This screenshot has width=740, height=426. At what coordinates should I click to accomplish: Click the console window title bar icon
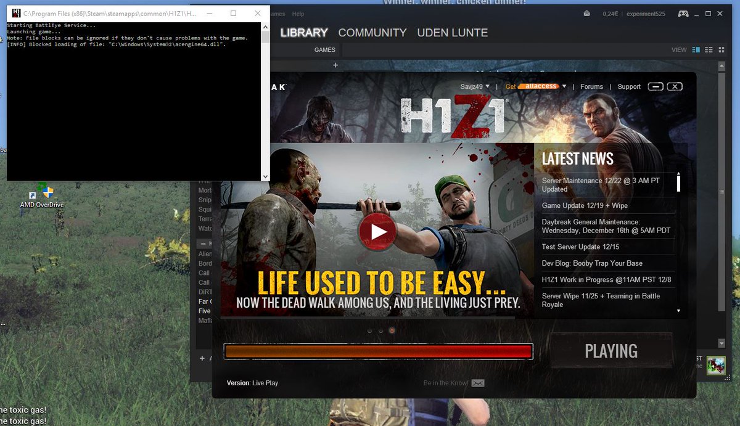coord(15,13)
